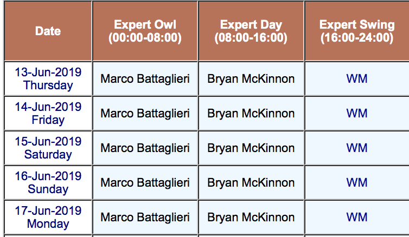Select Bryan McKinnon cell for Friday day shift
The width and height of the screenshot is (409, 237).
tap(251, 113)
